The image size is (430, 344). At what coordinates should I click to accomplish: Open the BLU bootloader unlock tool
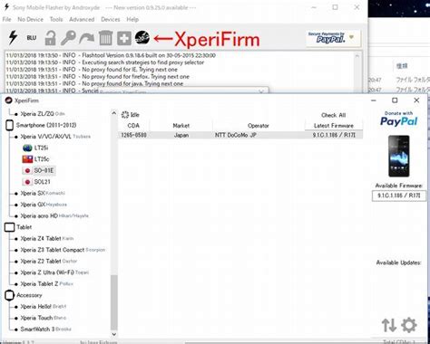pos(32,38)
